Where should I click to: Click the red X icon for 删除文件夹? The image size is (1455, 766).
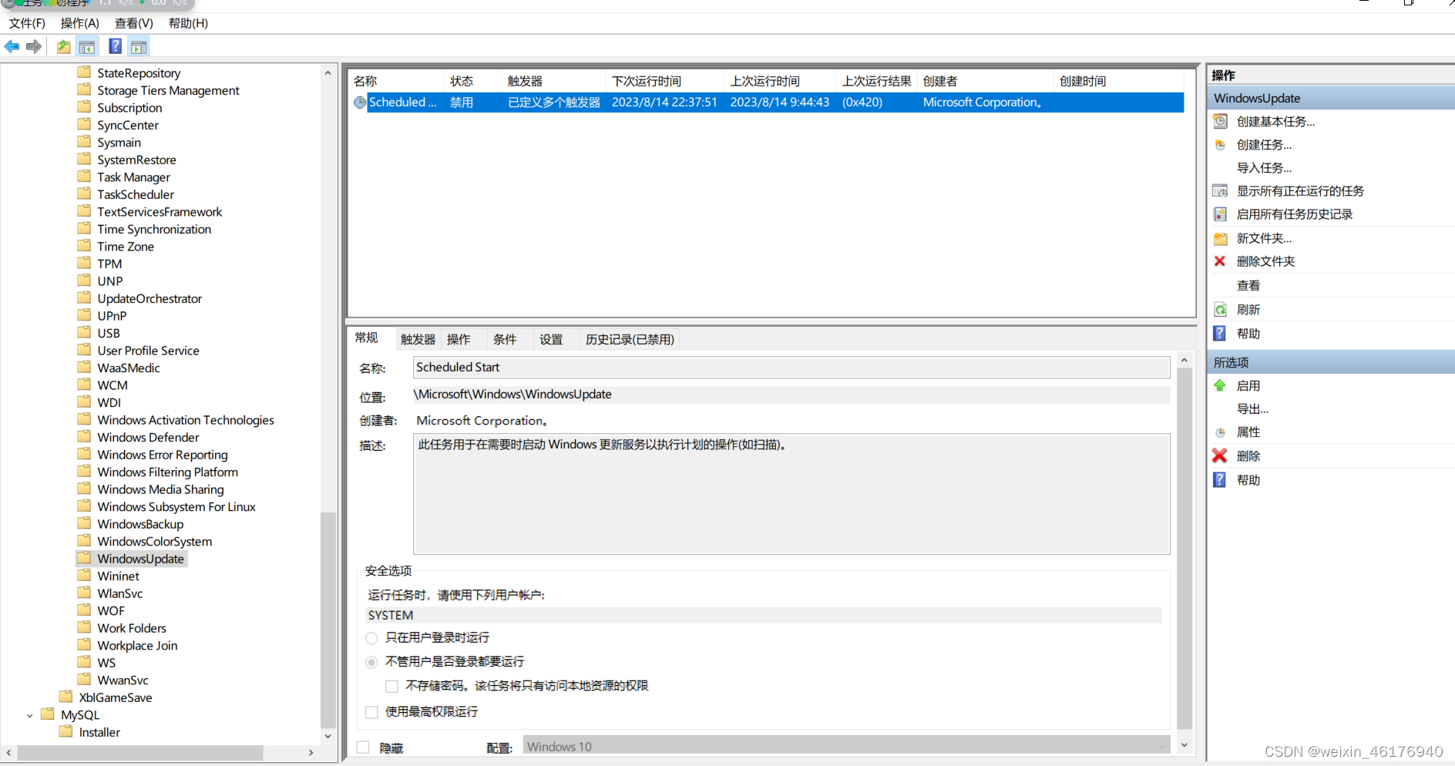[x=1220, y=262]
